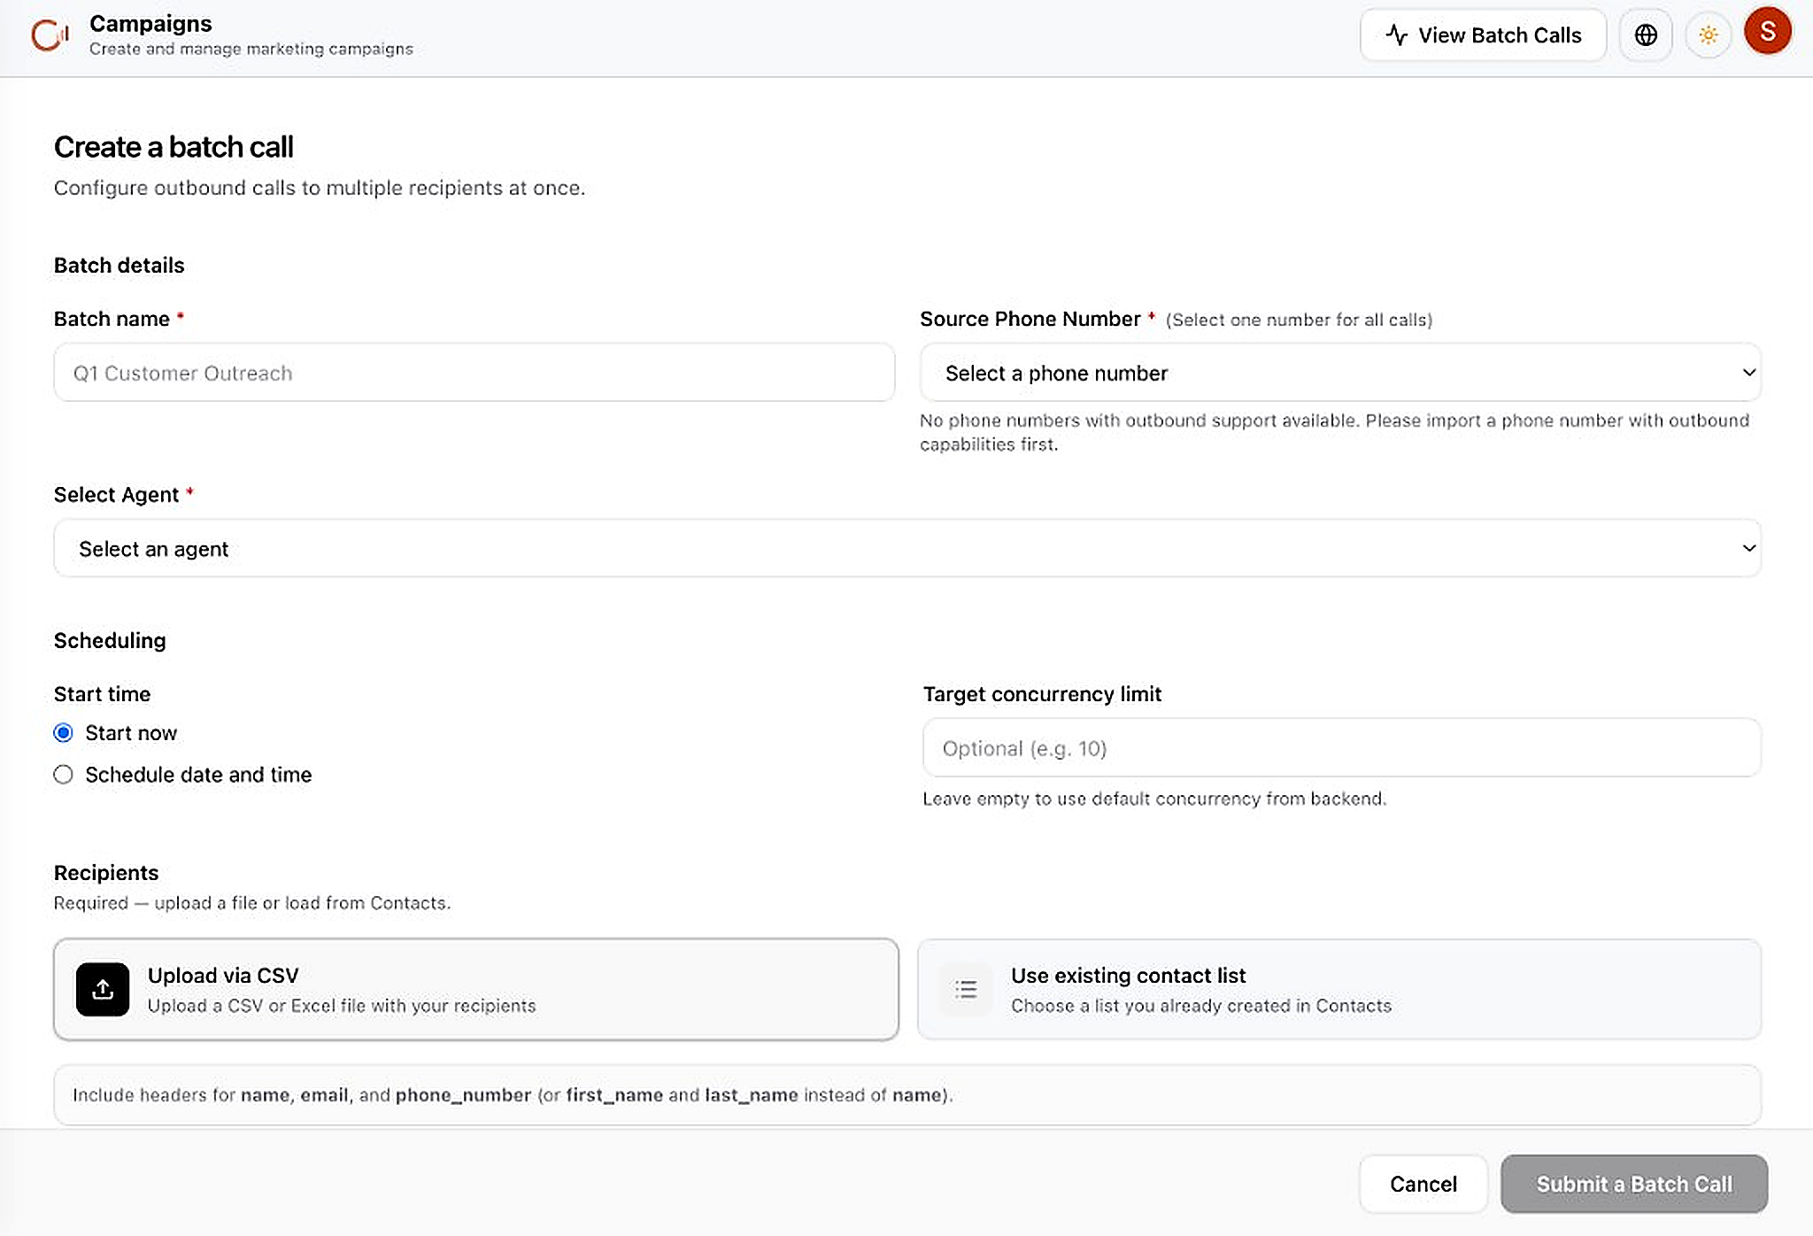The height and width of the screenshot is (1236, 1813).
Task: Click the contact list icon
Action: 966,989
